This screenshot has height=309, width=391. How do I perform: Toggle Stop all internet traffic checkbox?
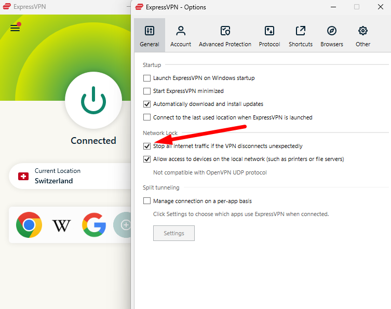coord(147,146)
